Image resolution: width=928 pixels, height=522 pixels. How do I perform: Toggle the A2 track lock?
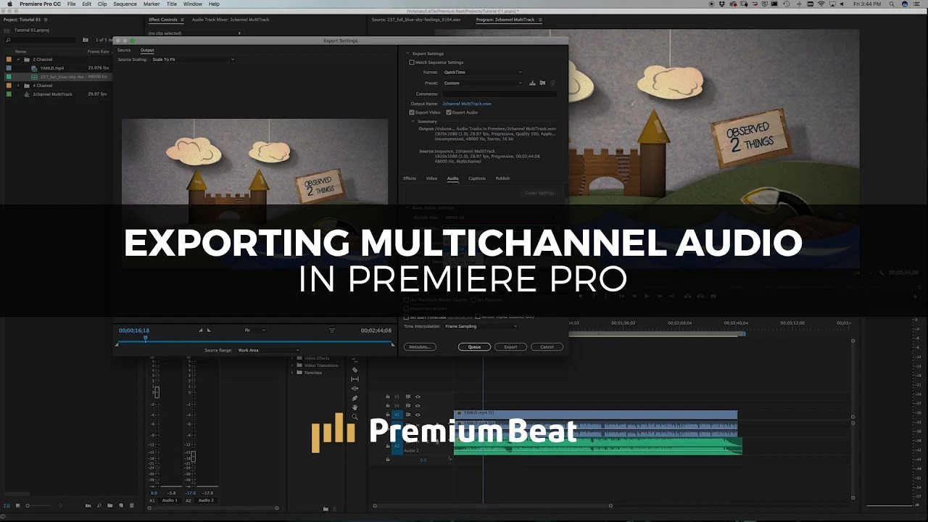pyautogui.click(x=388, y=446)
